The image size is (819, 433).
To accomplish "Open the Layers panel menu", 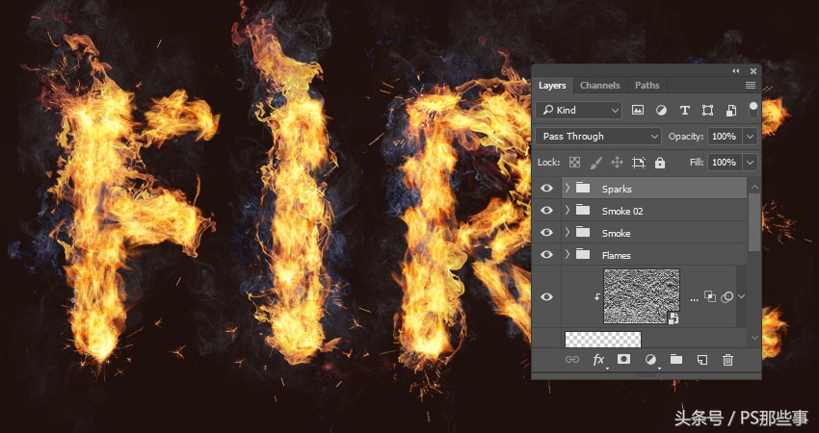I will tap(751, 85).
